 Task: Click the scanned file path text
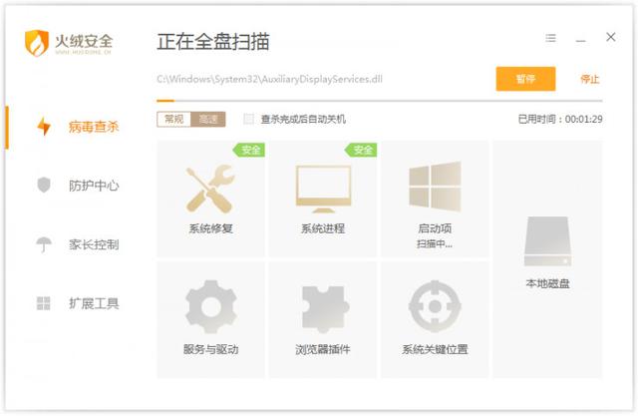tap(269, 79)
